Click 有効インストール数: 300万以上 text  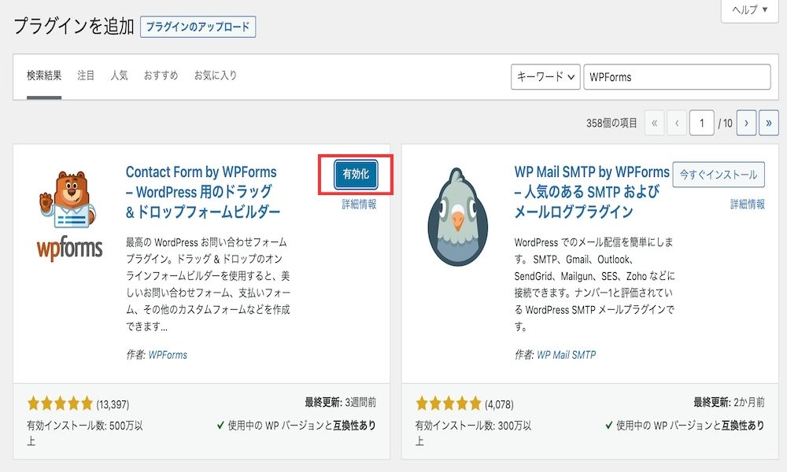point(473,433)
